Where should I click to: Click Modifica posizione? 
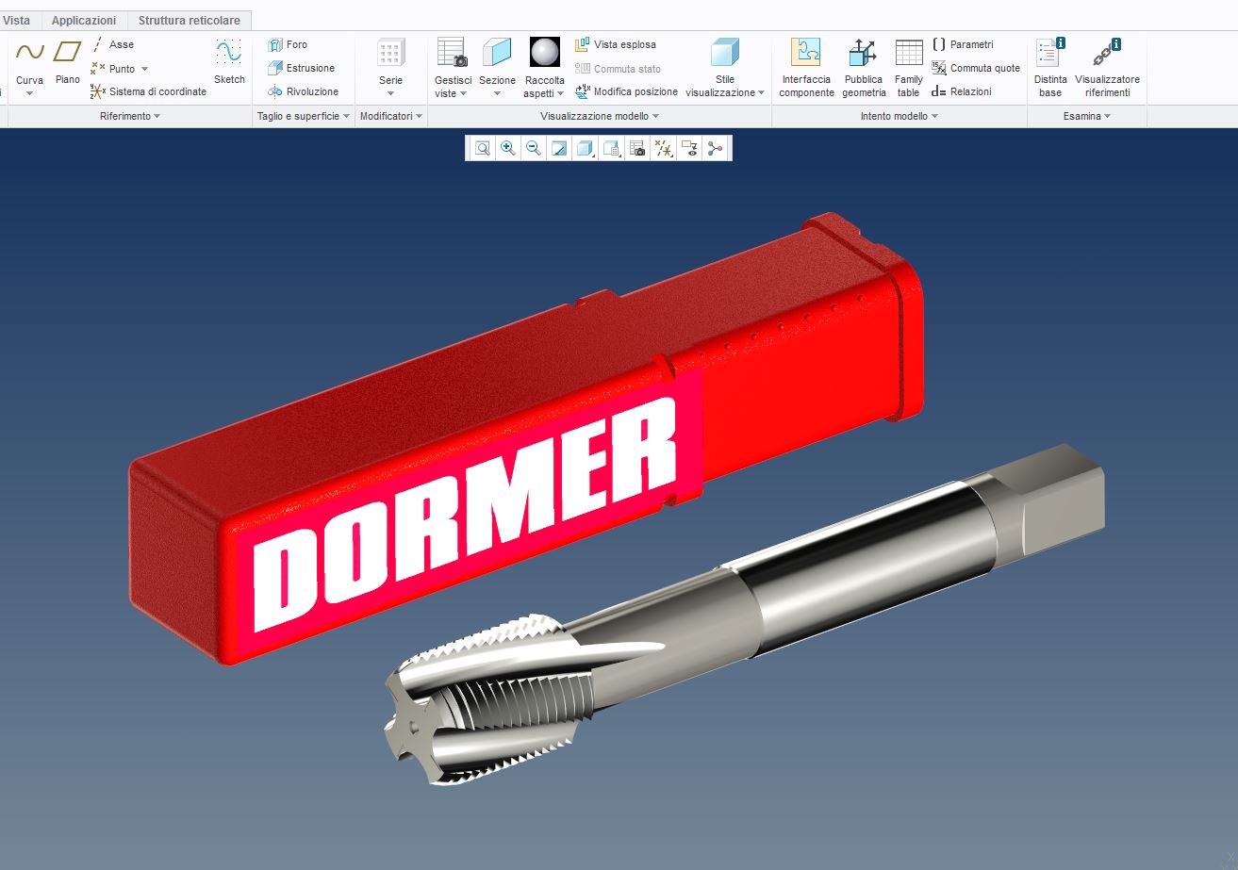[x=626, y=91]
